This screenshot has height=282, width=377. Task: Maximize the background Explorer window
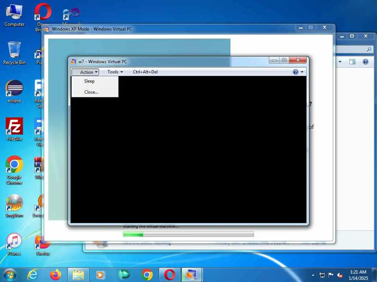[x=352, y=36]
